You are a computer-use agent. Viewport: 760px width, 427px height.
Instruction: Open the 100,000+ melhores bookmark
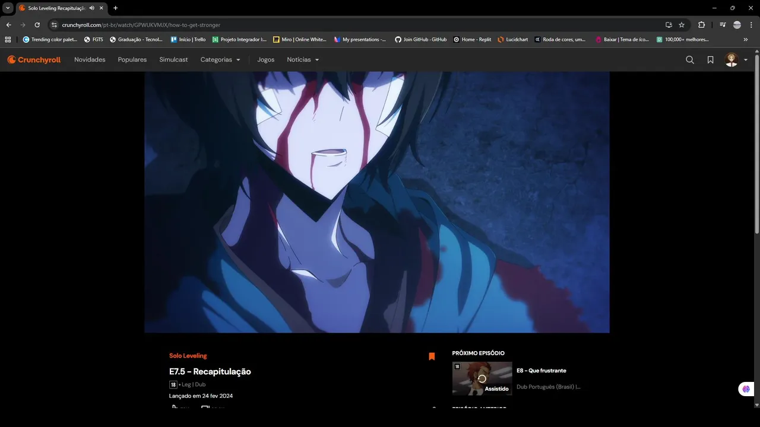click(x=683, y=40)
